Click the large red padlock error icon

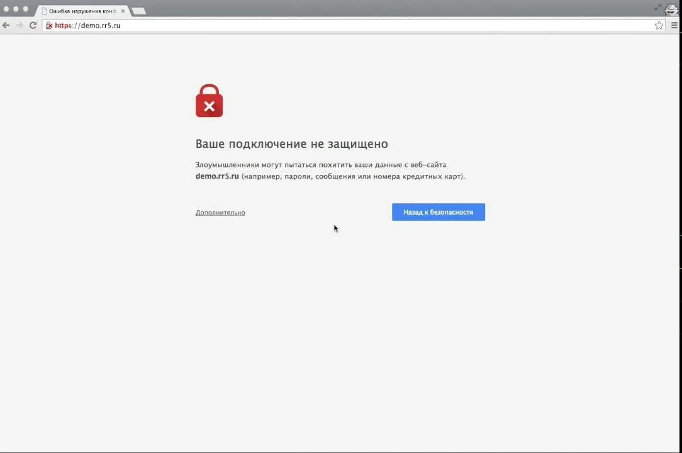210,101
